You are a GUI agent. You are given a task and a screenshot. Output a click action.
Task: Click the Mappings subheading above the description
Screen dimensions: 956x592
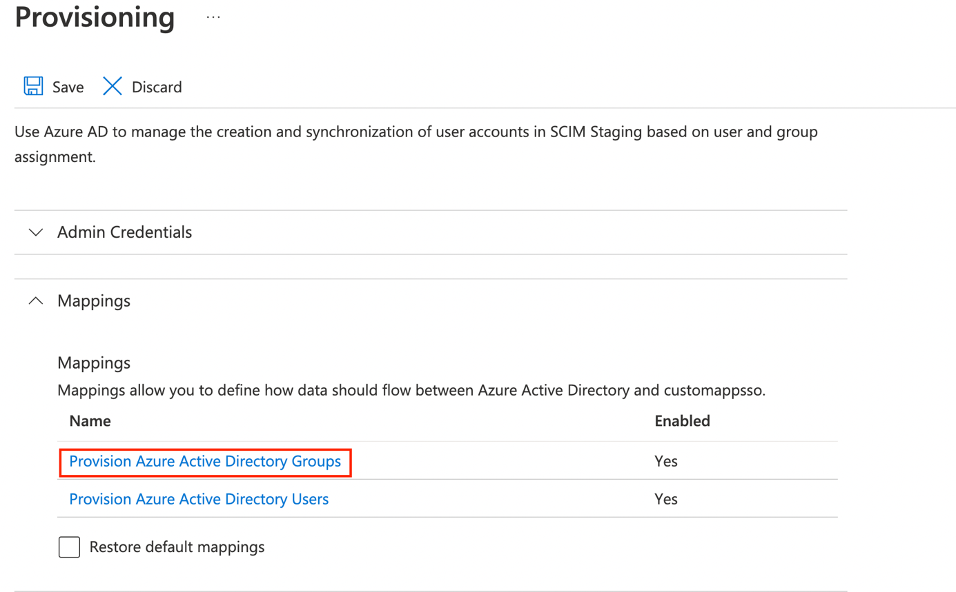(x=94, y=363)
